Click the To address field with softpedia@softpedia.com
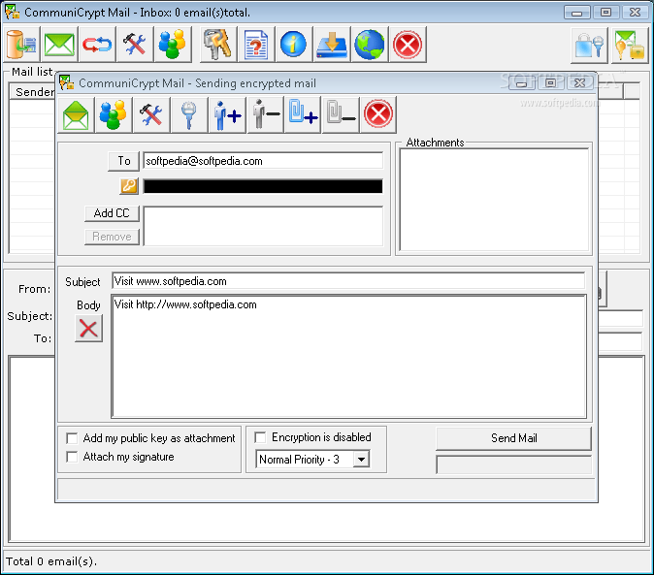The width and height of the screenshot is (654, 575). 263,161
